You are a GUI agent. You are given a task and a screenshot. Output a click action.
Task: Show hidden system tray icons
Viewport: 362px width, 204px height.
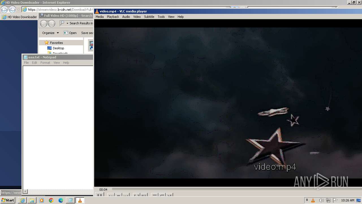307,200
